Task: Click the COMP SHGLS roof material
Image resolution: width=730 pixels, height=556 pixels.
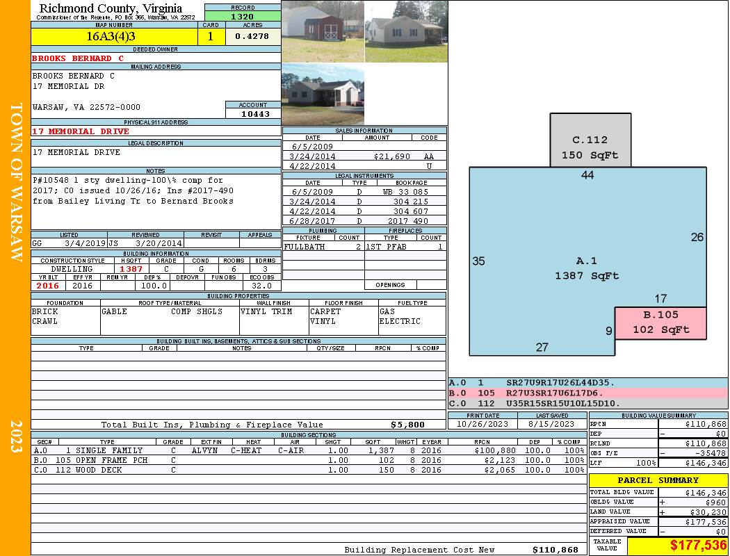Action: tap(197, 311)
